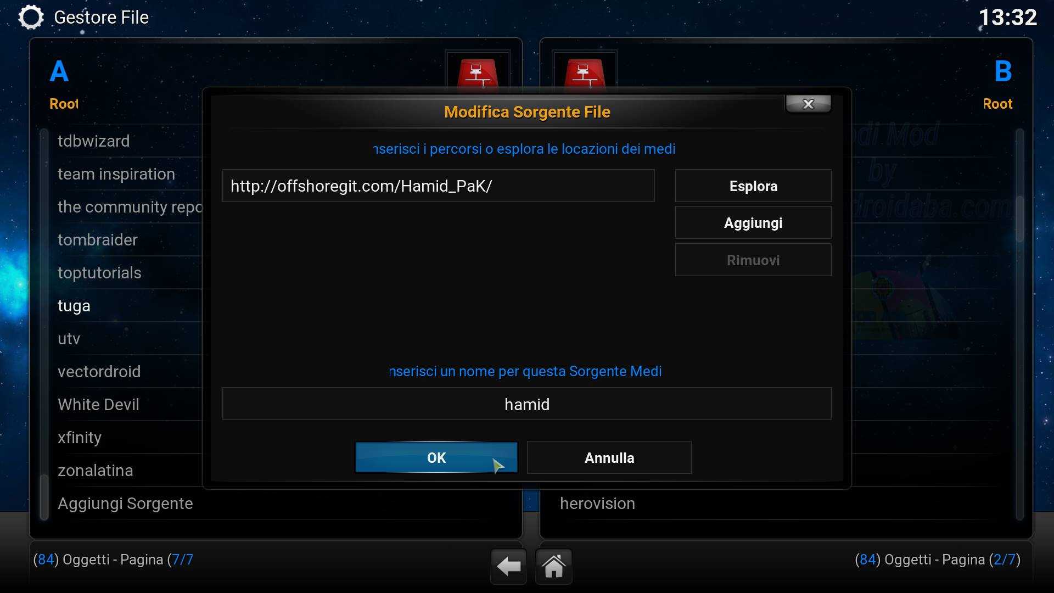Close the Modifica Sorgente File dialog
Viewport: 1054px width, 593px height.
(x=808, y=104)
